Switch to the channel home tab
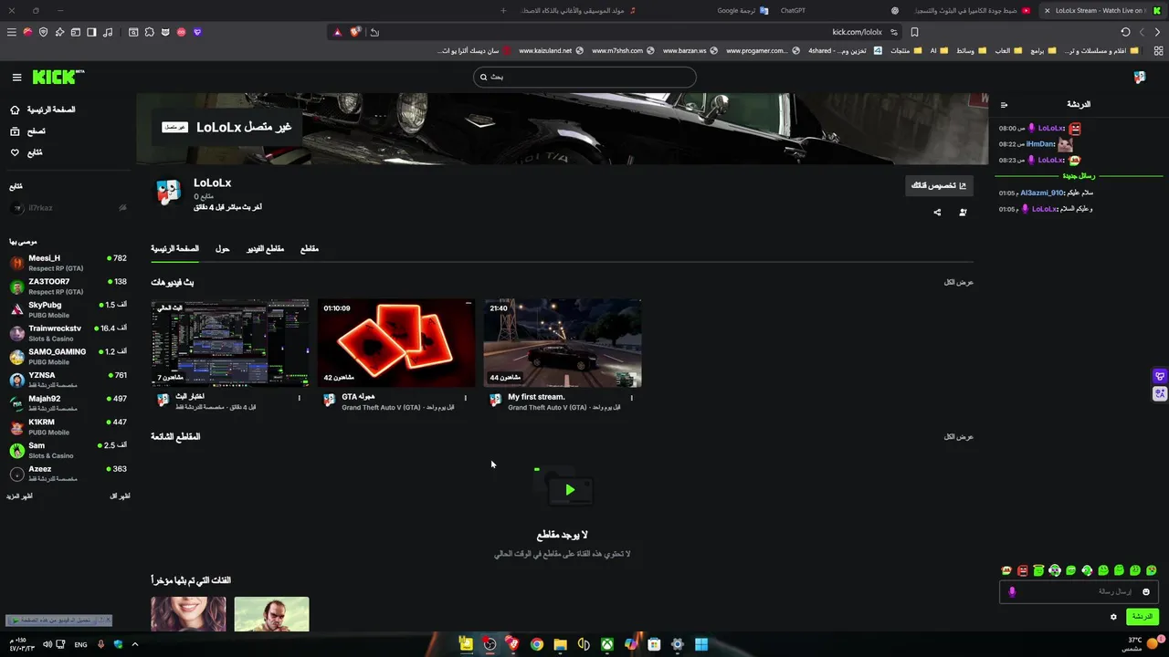This screenshot has height=657, width=1169. (x=174, y=249)
